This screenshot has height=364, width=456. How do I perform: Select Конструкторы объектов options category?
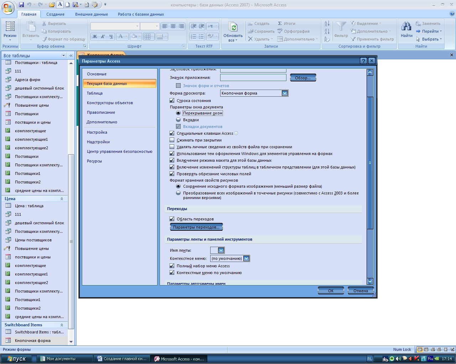pos(119,103)
